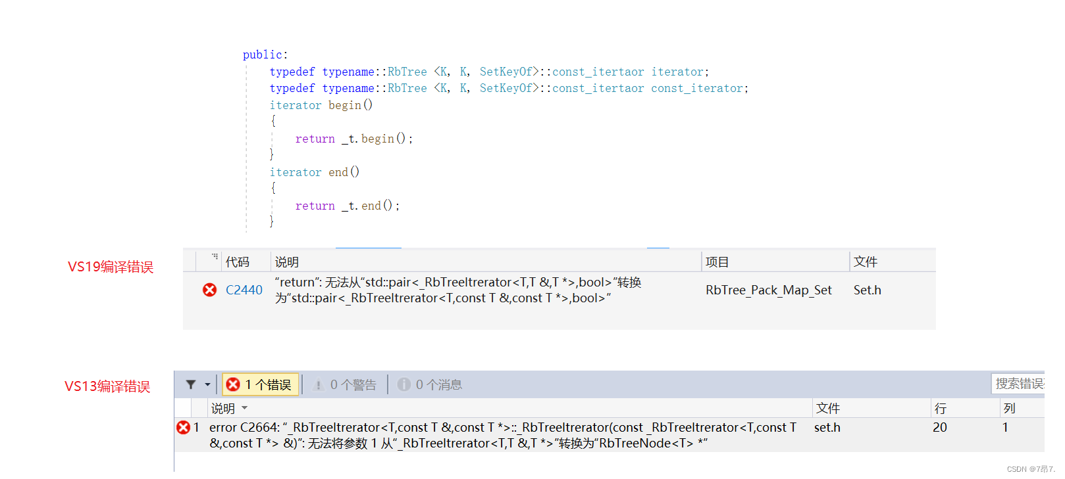The height and width of the screenshot is (479, 1065).
Task: Open the C2440 error code link
Action: click(x=244, y=290)
